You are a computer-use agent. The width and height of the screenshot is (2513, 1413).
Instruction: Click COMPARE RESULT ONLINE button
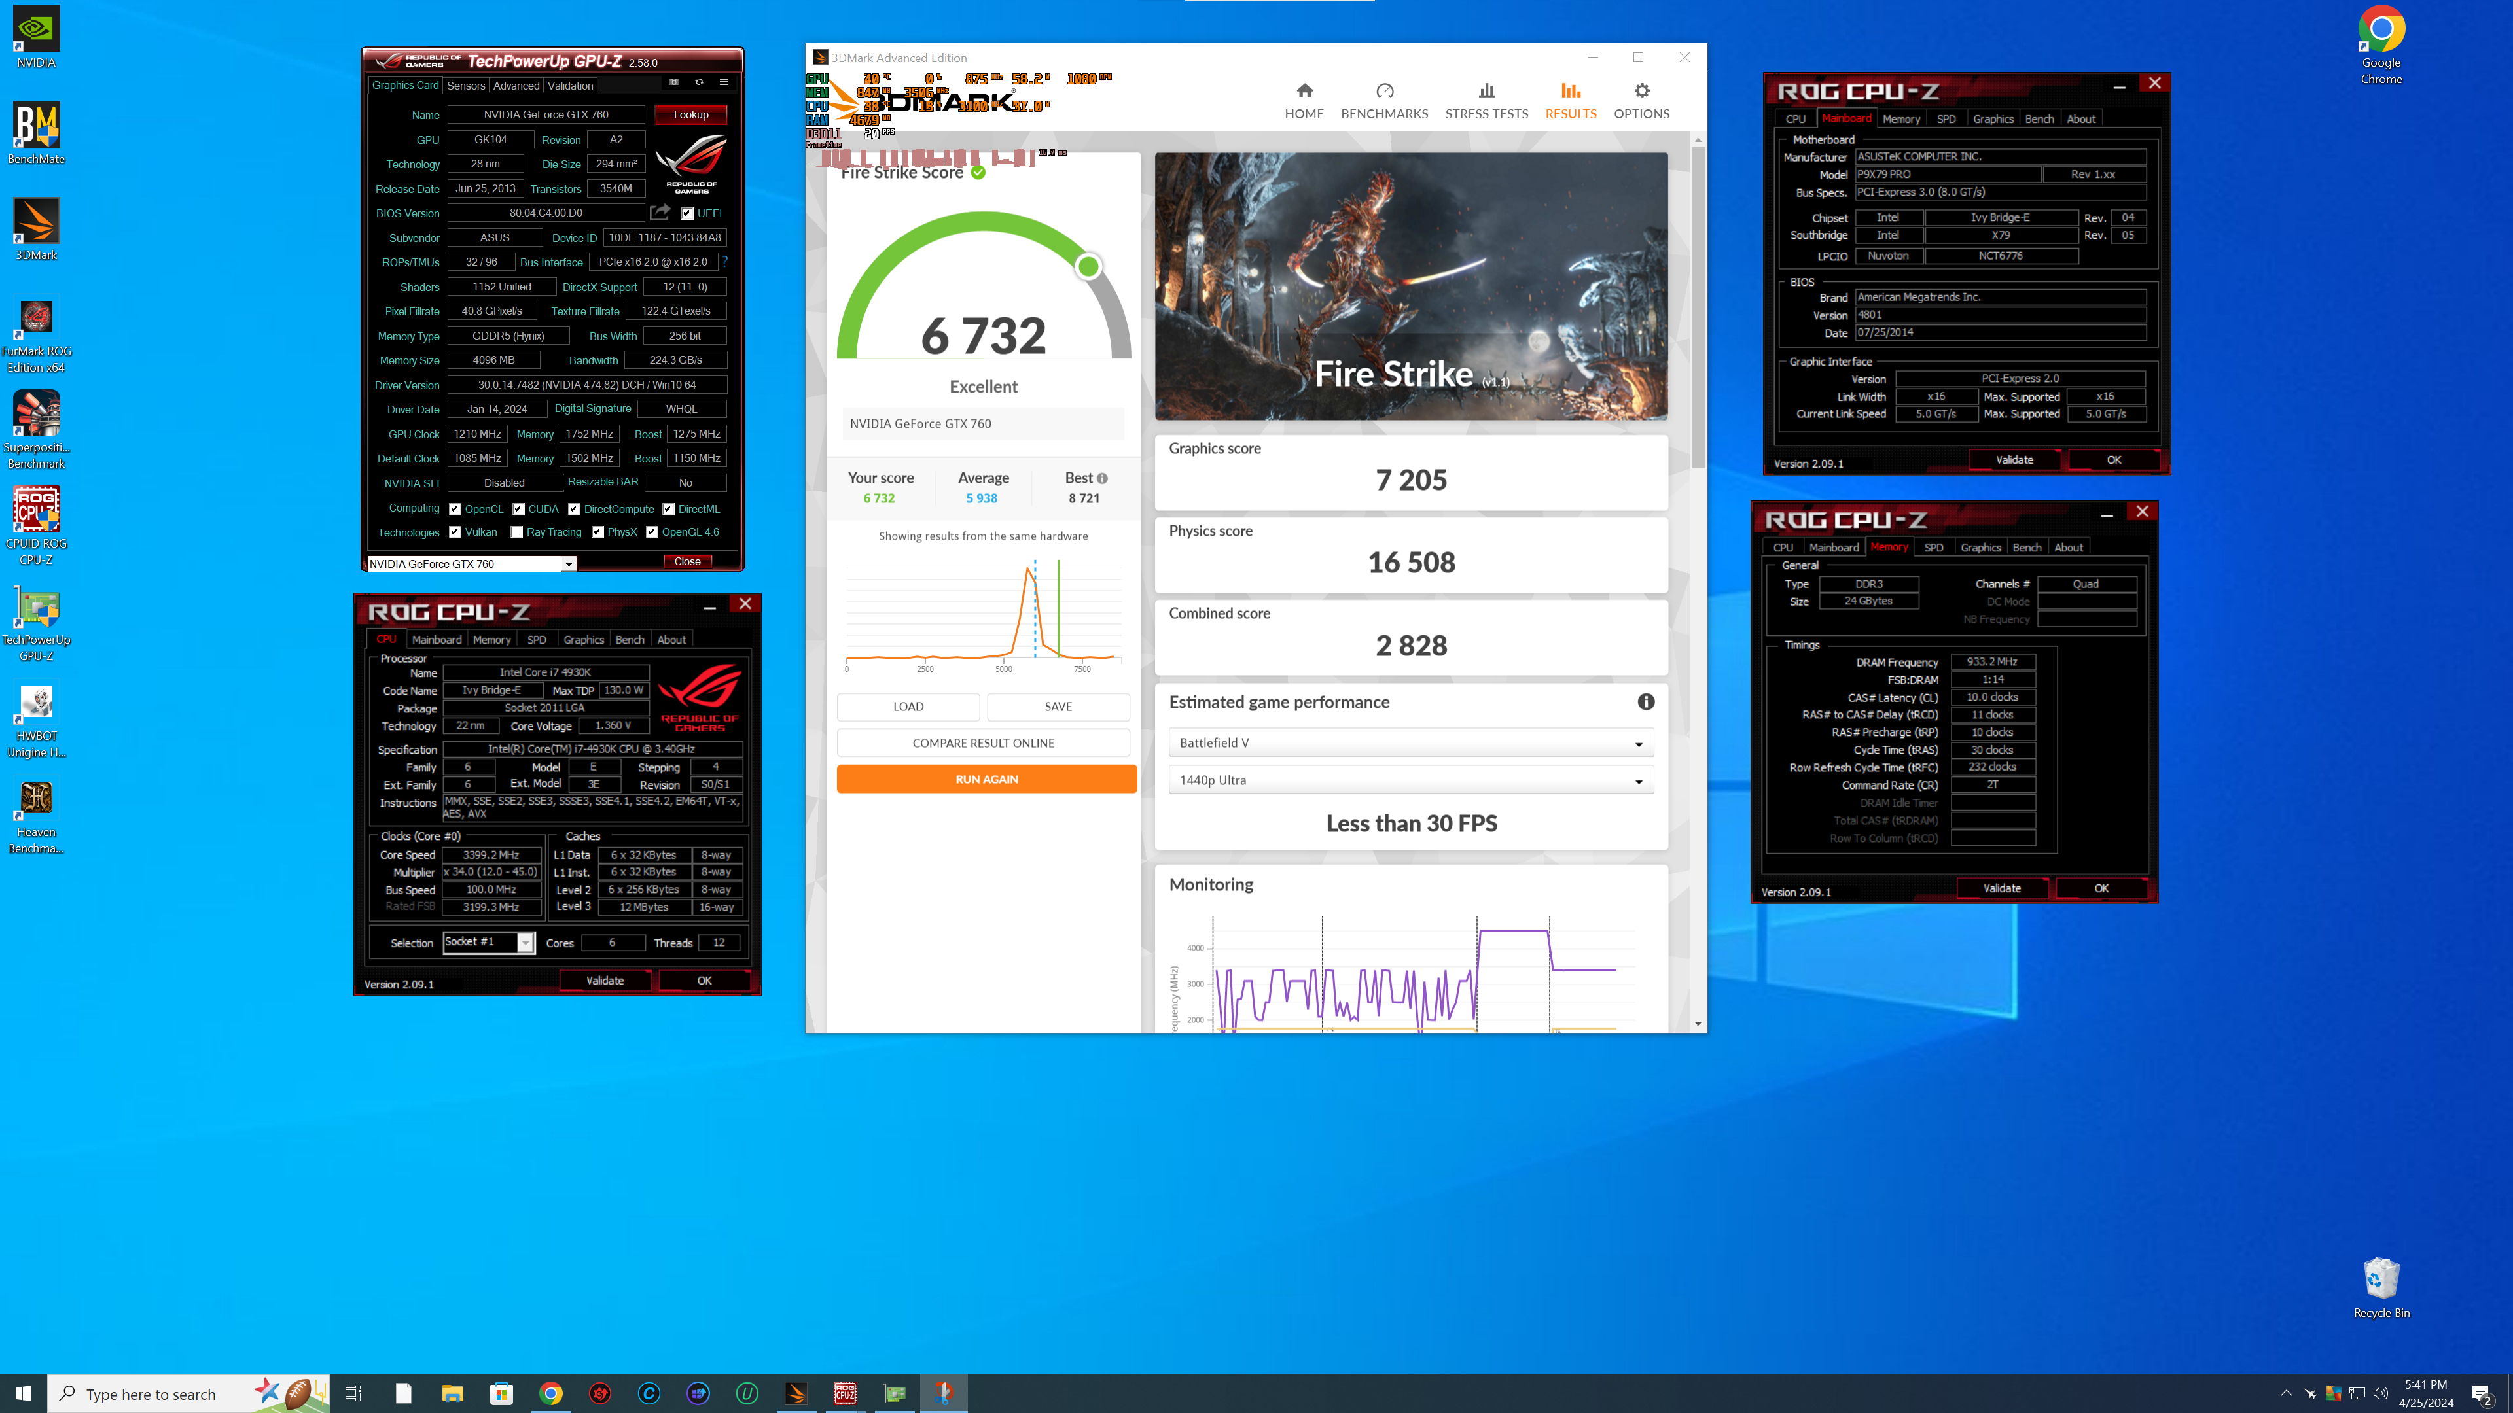pos(984,743)
